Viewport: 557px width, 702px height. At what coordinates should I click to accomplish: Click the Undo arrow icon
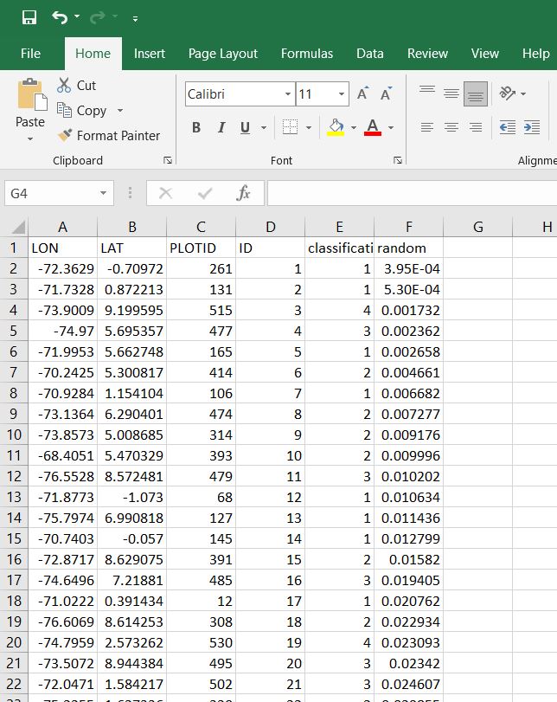click(x=59, y=17)
